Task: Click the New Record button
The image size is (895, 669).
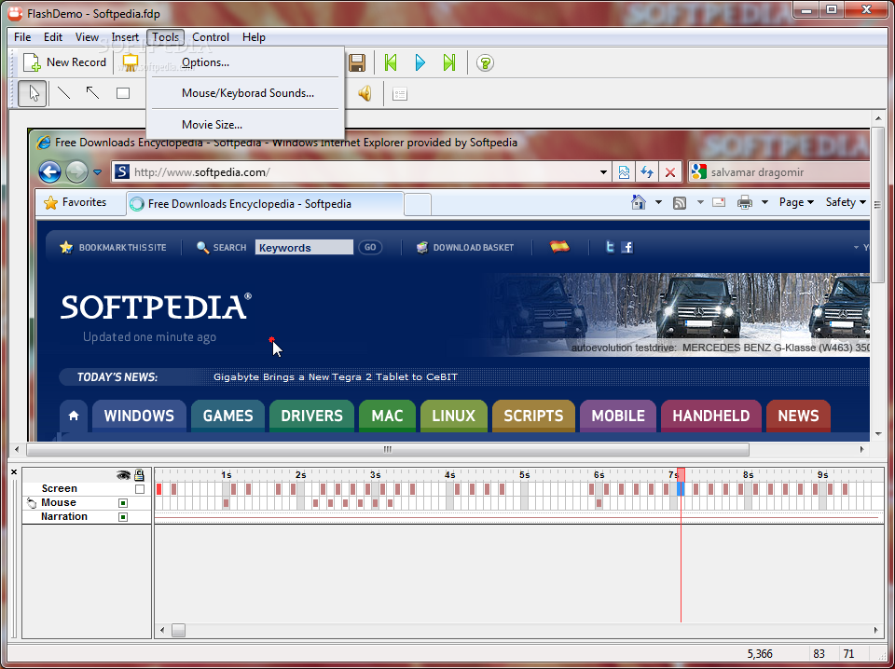Action: pos(64,62)
